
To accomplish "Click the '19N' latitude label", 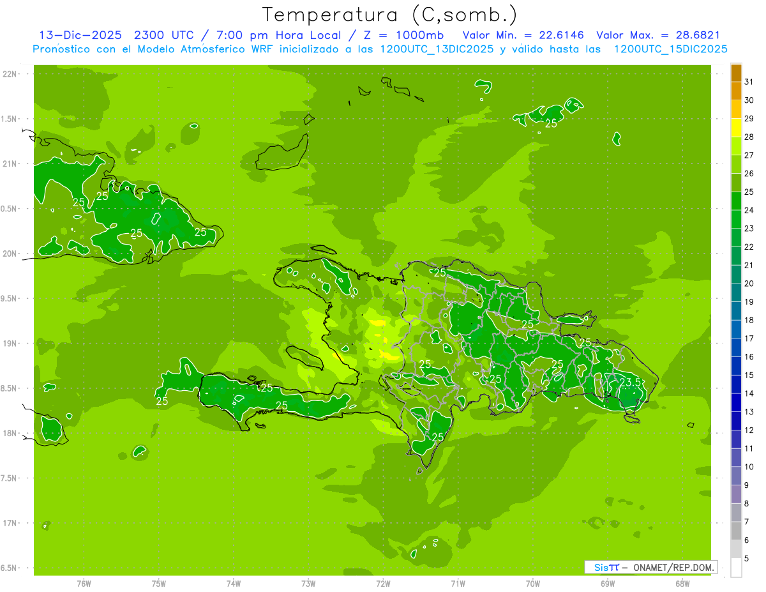I will tap(11, 344).
